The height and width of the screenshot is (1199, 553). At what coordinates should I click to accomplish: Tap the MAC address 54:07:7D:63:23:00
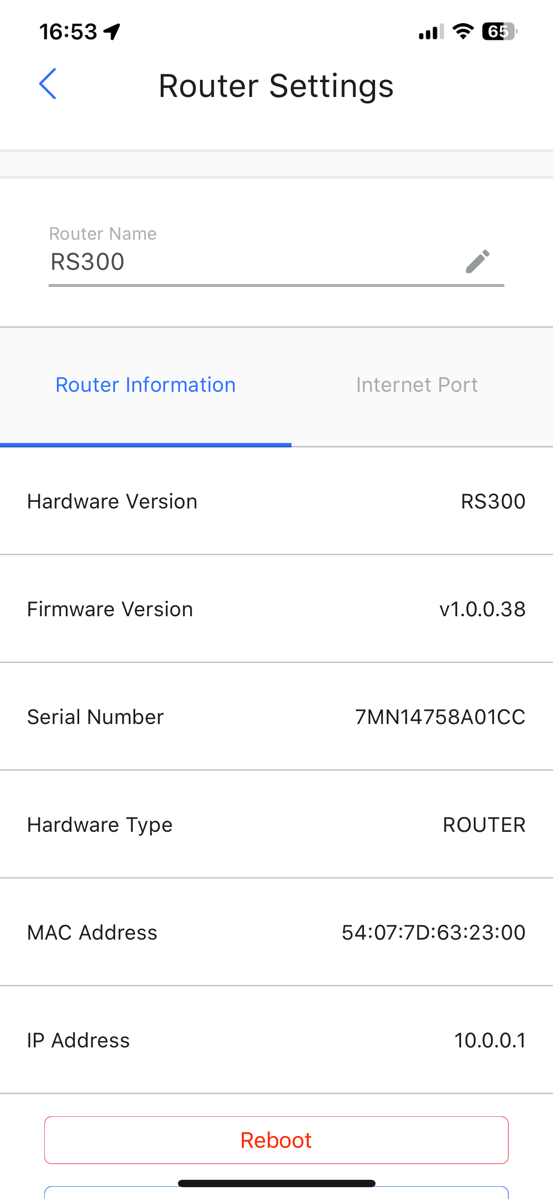(x=434, y=933)
